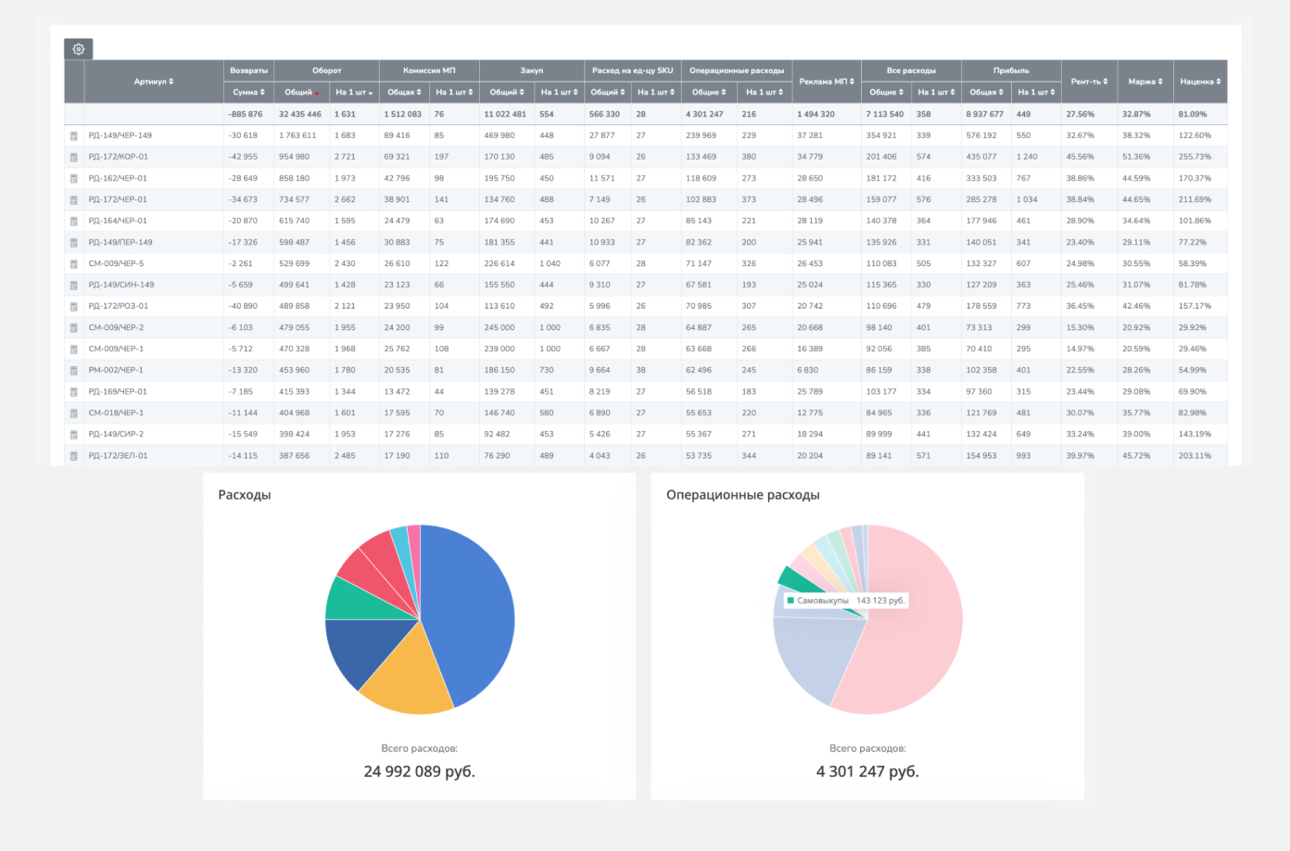
Task: Click calculator icon for РМ-002/ЧЕР-1 row
Action: coord(74,371)
